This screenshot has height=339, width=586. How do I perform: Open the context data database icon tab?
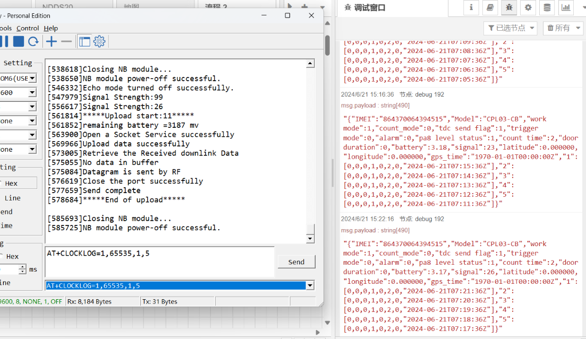[547, 7]
